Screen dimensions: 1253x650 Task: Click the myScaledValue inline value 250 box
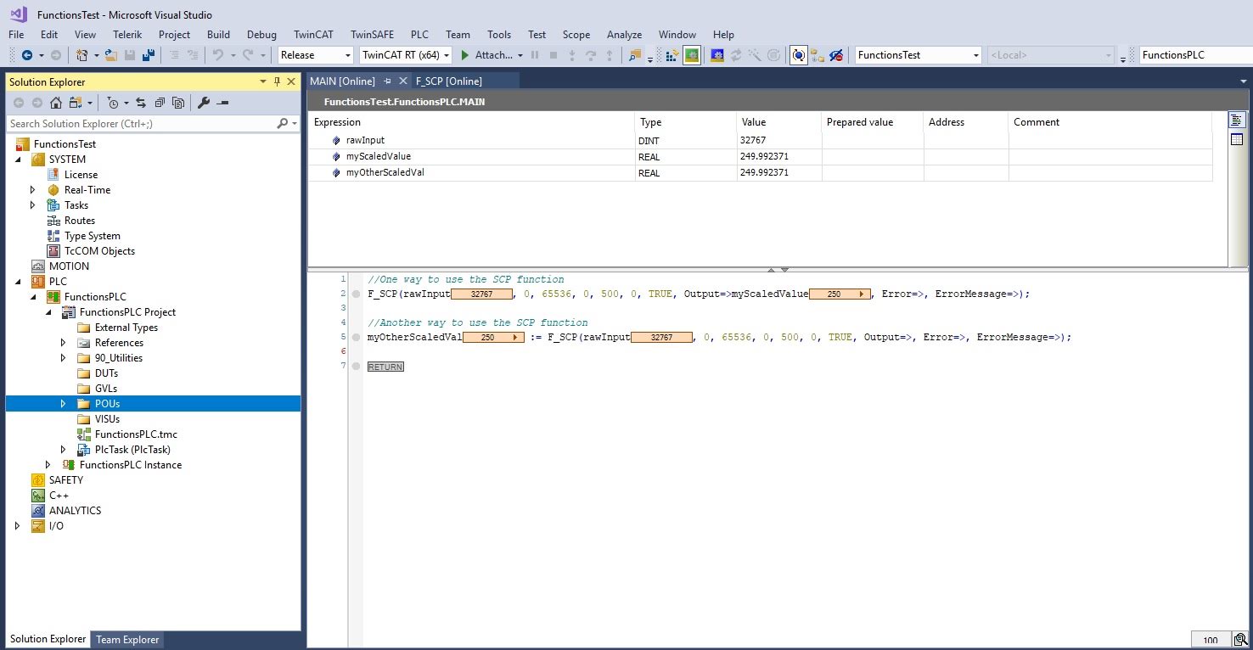(x=840, y=294)
